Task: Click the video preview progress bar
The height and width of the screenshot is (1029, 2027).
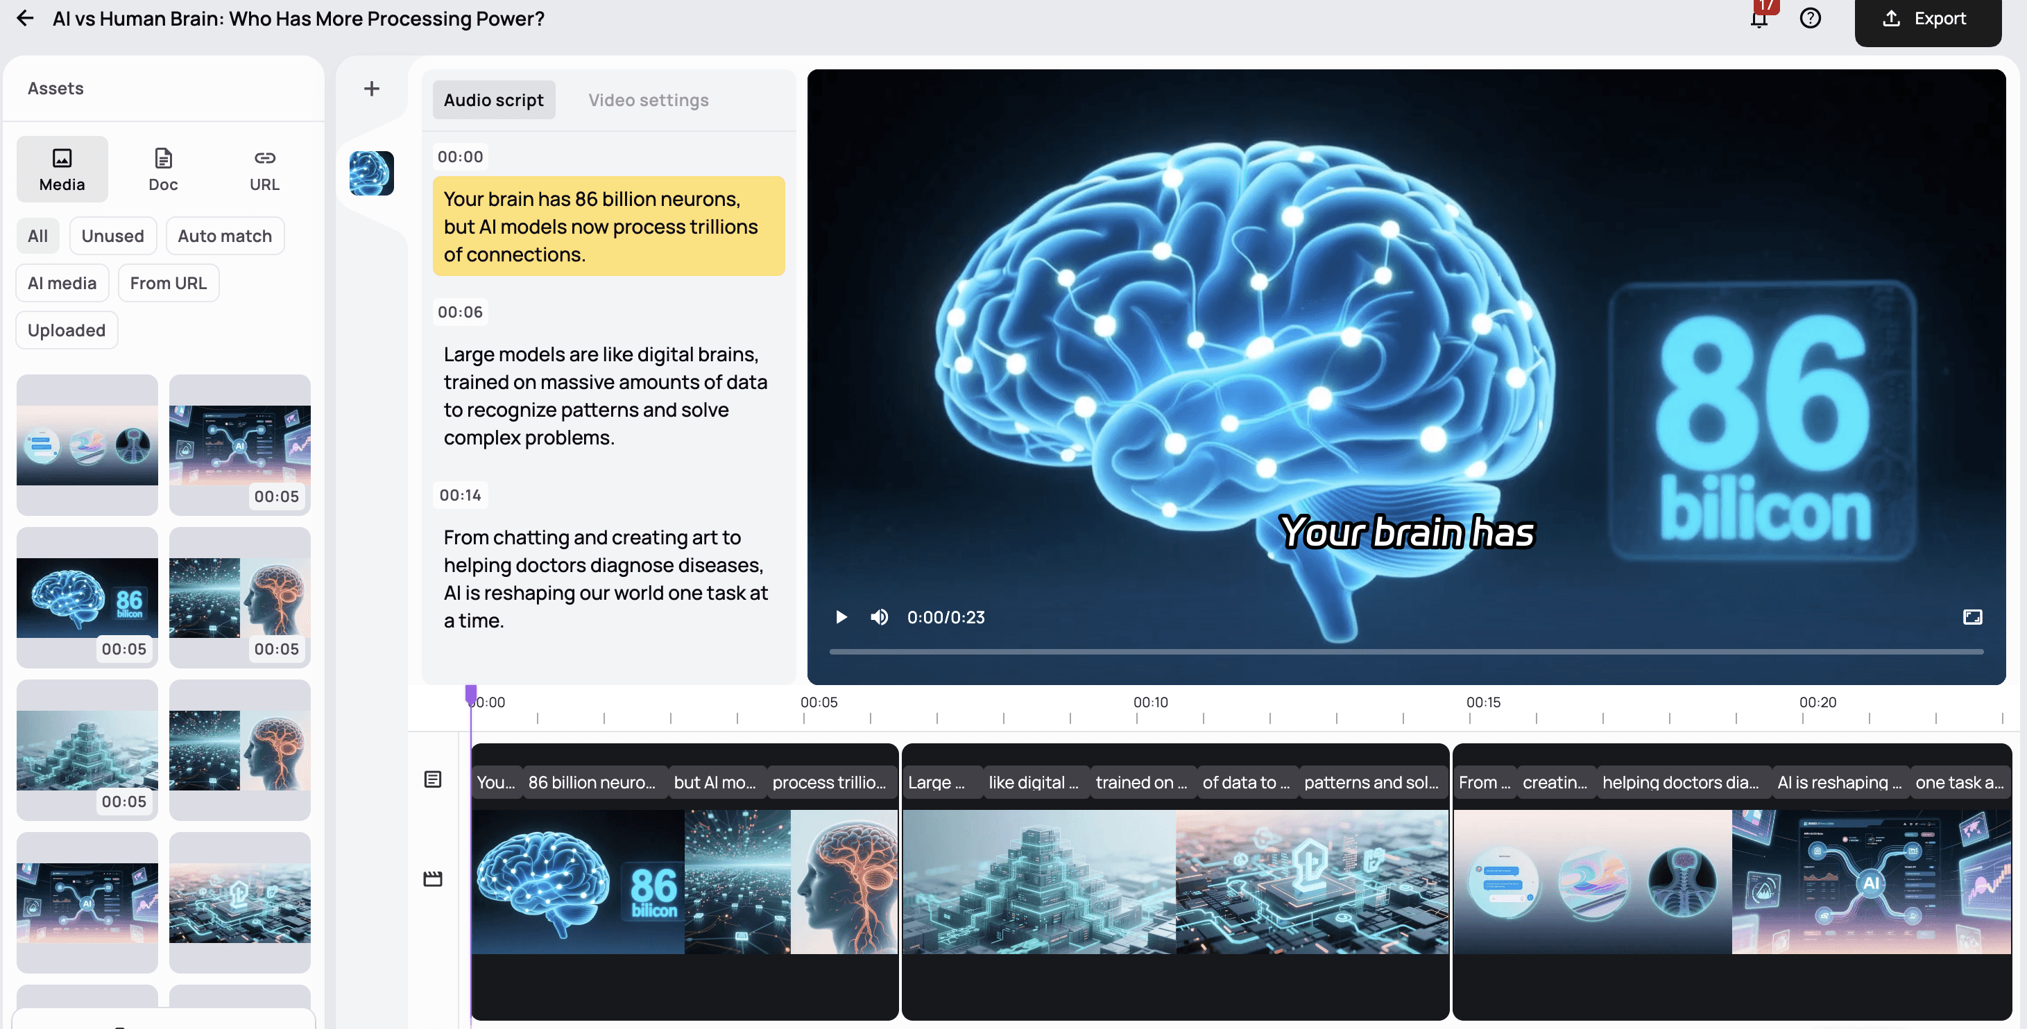Action: click(x=1405, y=651)
